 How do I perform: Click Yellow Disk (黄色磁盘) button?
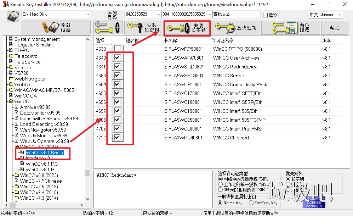pos(290,28)
